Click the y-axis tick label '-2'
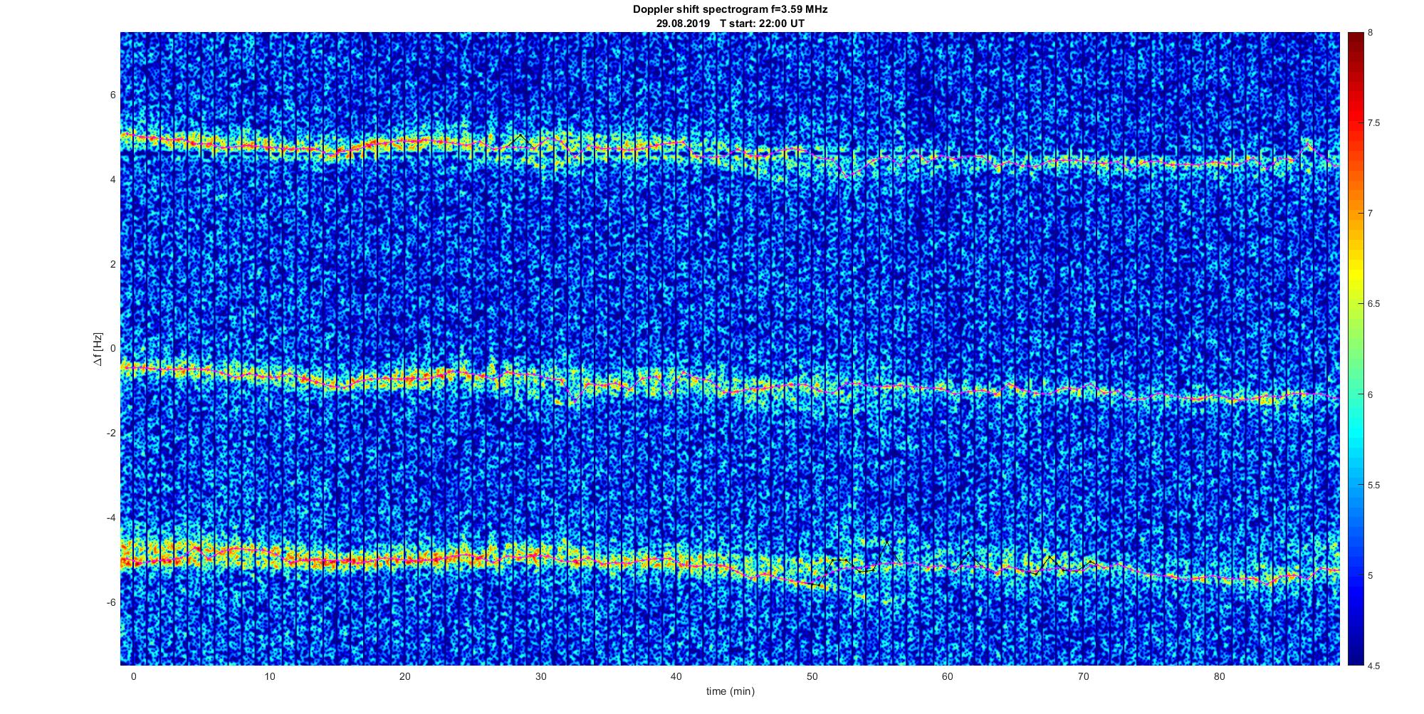The image size is (1424, 714). coord(111,434)
